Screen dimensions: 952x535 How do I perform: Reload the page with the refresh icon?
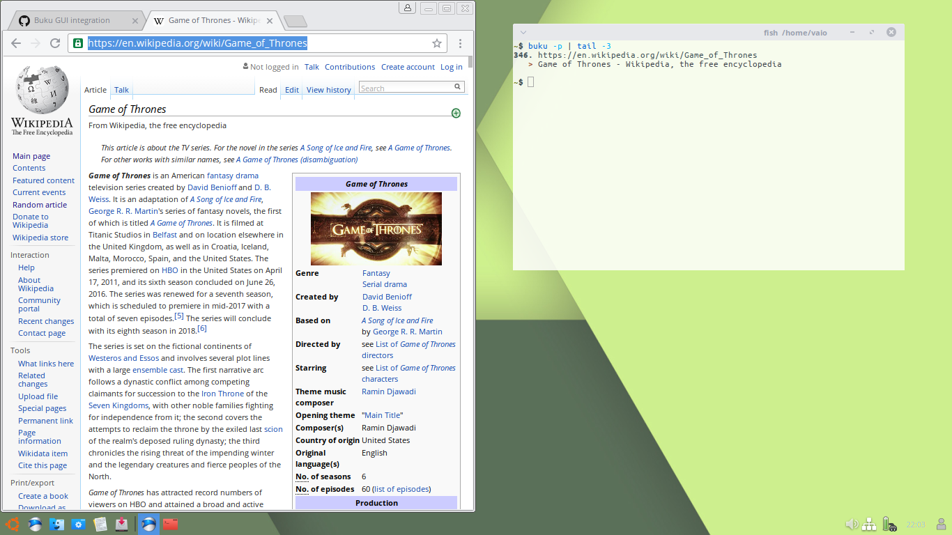[55, 43]
